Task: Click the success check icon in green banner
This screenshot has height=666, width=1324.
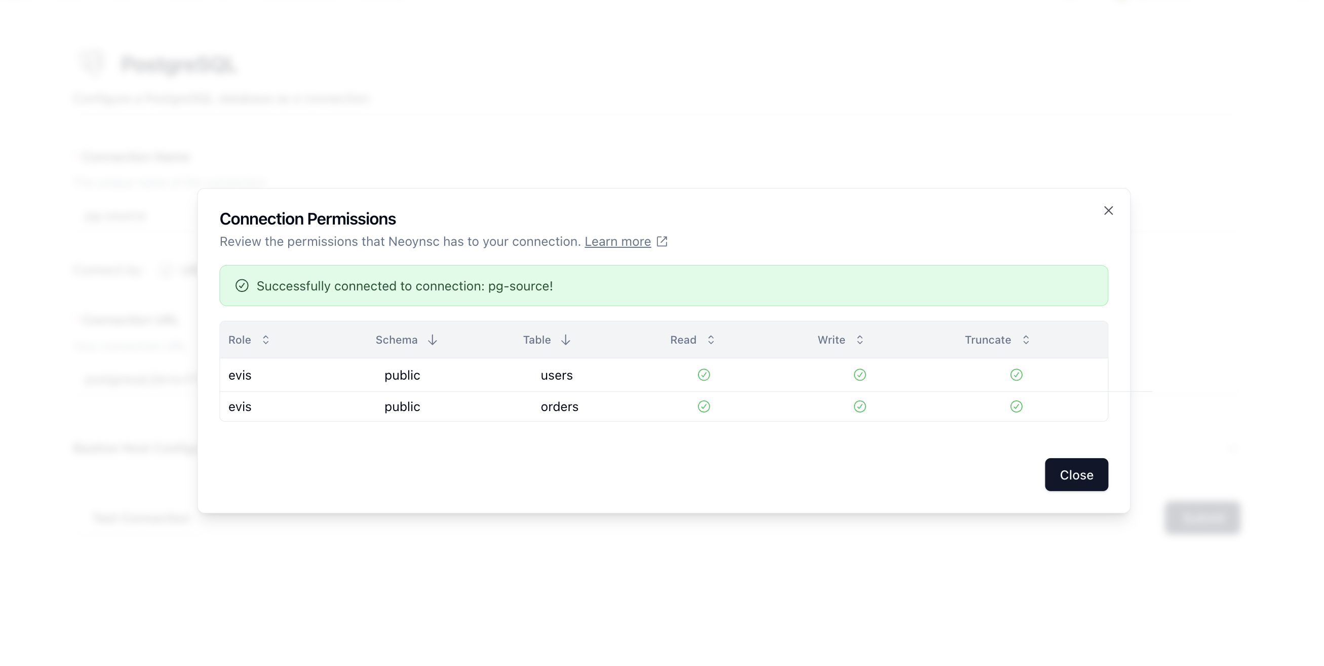Action: point(242,286)
